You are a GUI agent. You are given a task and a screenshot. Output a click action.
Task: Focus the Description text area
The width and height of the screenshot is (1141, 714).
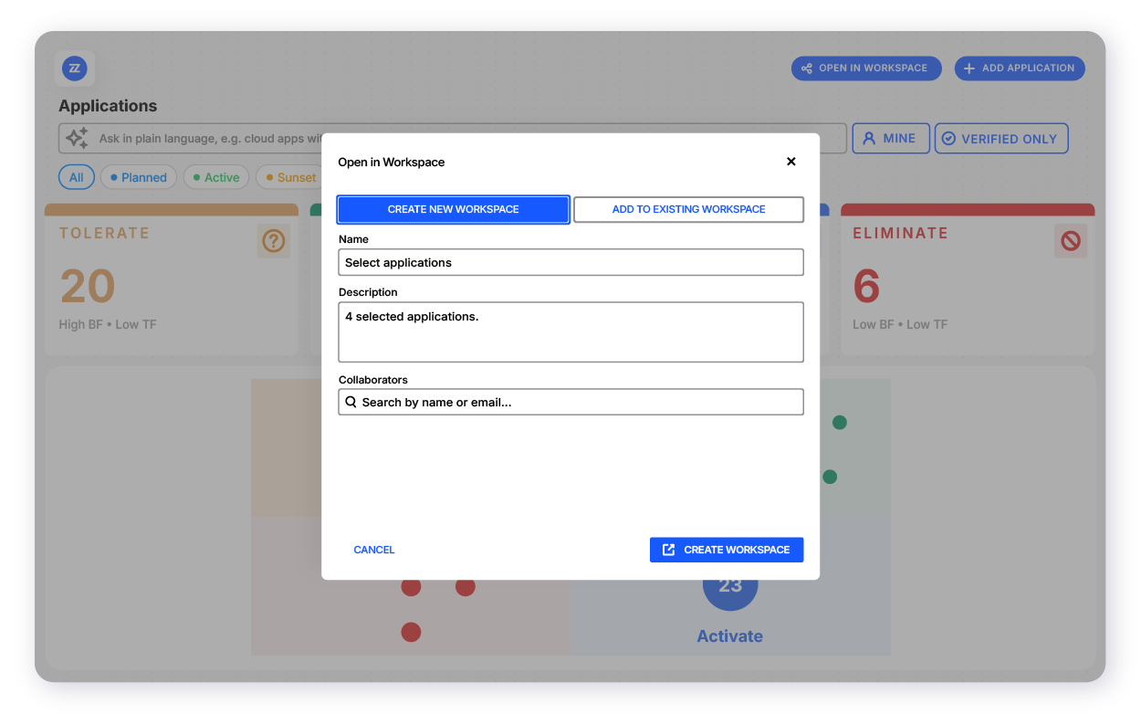pos(570,331)
